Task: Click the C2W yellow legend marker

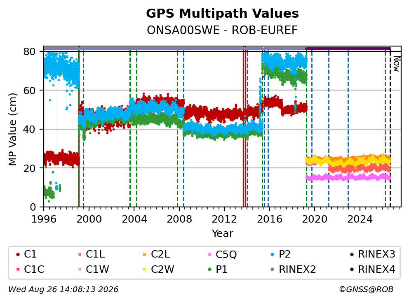Action: click(144, 269)
